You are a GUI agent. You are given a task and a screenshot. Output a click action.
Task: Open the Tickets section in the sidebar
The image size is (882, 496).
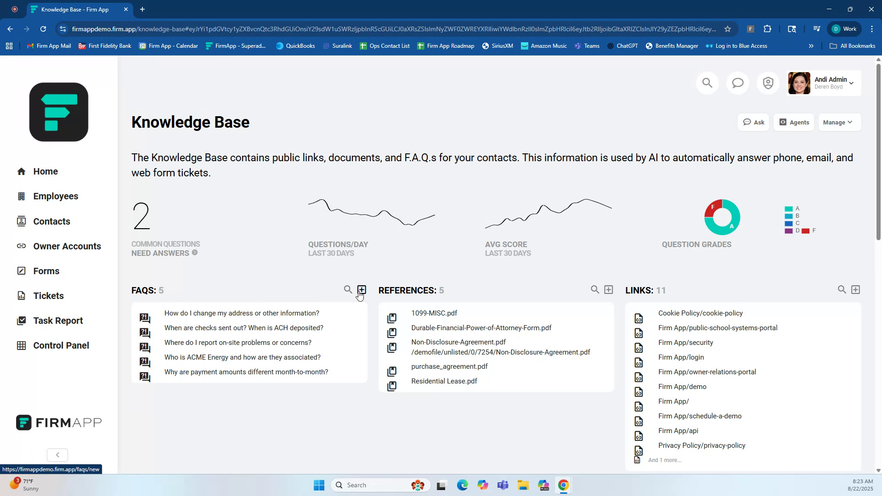coord(48,295)
